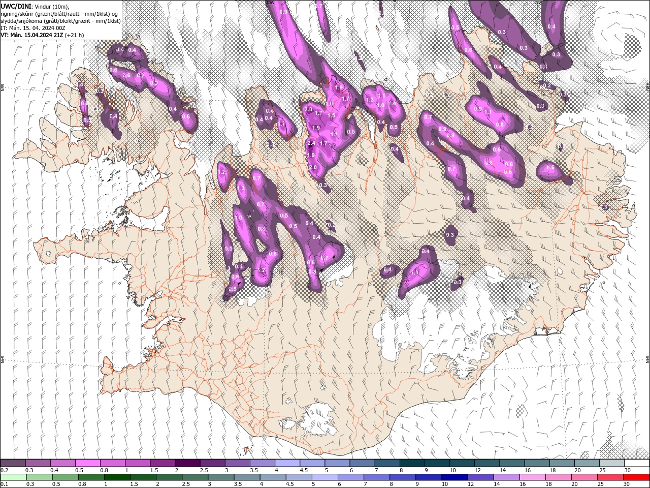The image size is (650, 488).
Task: Click the '18' number under the lower legend
Action: click(548, 484)
